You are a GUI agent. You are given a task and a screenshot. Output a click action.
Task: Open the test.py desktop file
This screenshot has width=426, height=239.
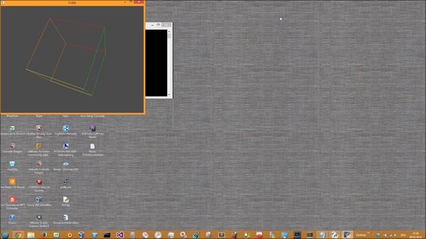pyautogui.click(x=65, y=201)
